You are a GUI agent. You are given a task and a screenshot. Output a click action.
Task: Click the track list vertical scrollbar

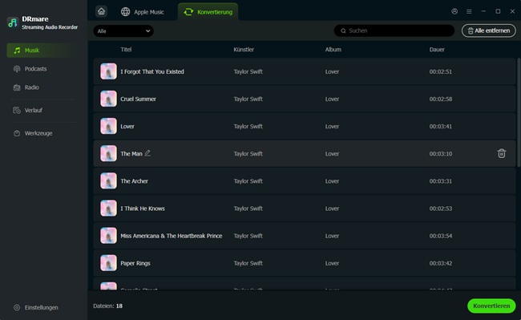click(519, 112)
